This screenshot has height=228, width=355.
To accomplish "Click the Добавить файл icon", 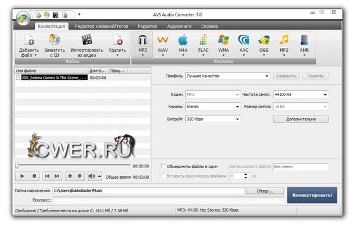I will (29, 40).
